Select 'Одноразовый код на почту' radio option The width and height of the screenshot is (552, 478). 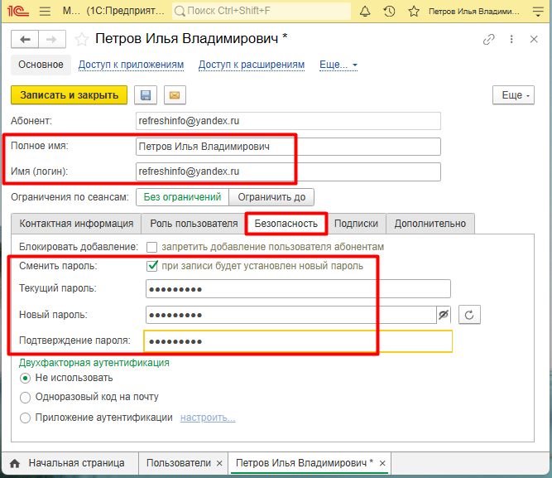[x=25, y=397]
